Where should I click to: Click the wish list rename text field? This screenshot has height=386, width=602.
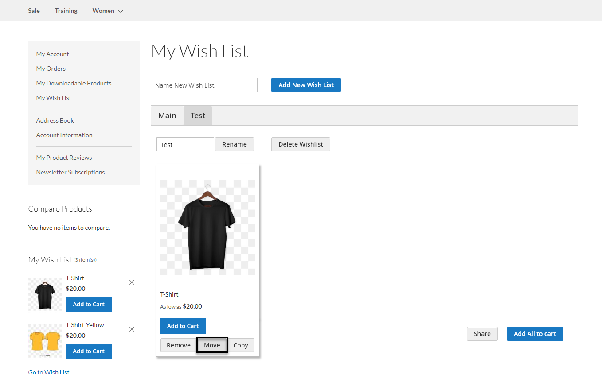185,144
